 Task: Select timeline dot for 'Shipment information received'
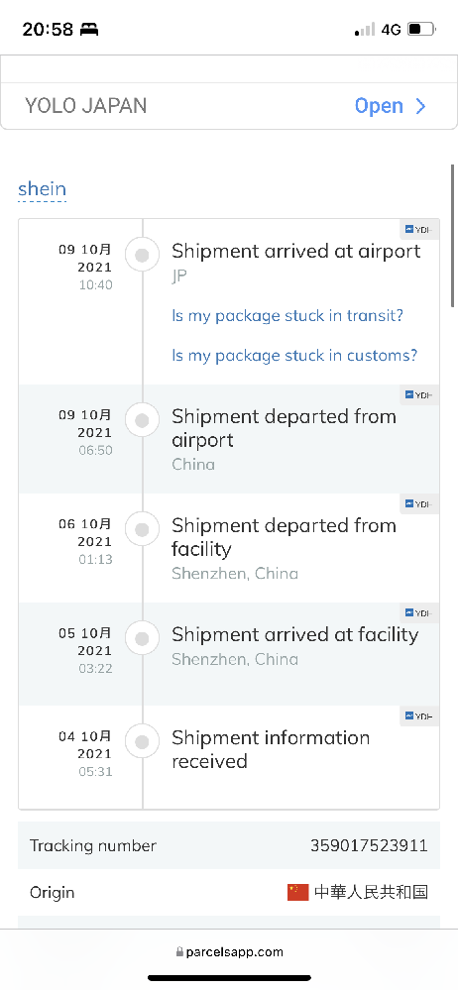pos(142,741)
